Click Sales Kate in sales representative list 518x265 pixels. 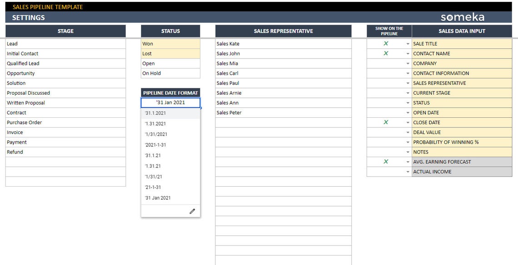click(x=283, y=43)
